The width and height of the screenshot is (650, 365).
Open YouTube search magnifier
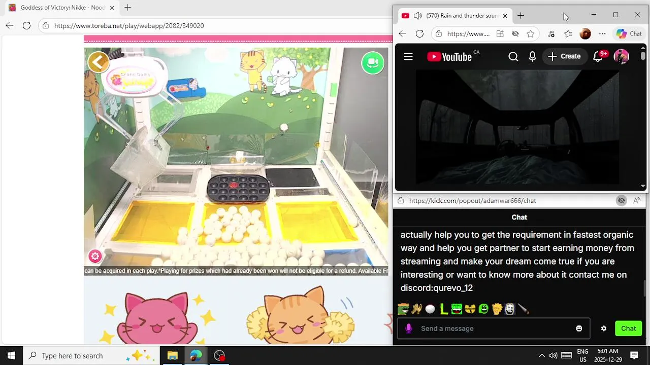pos(513,57)
